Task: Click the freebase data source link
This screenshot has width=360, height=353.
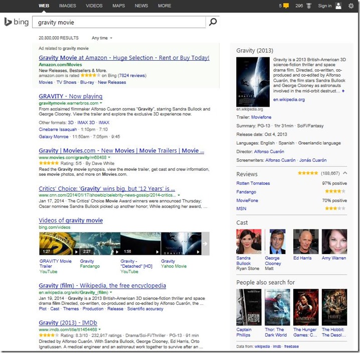Action: pyautogui.click(x=291, y=346)
